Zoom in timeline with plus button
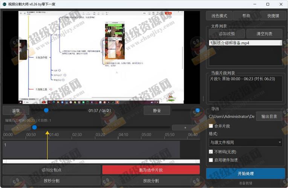This screenshot has height=188, width=288. pos(185,127)
